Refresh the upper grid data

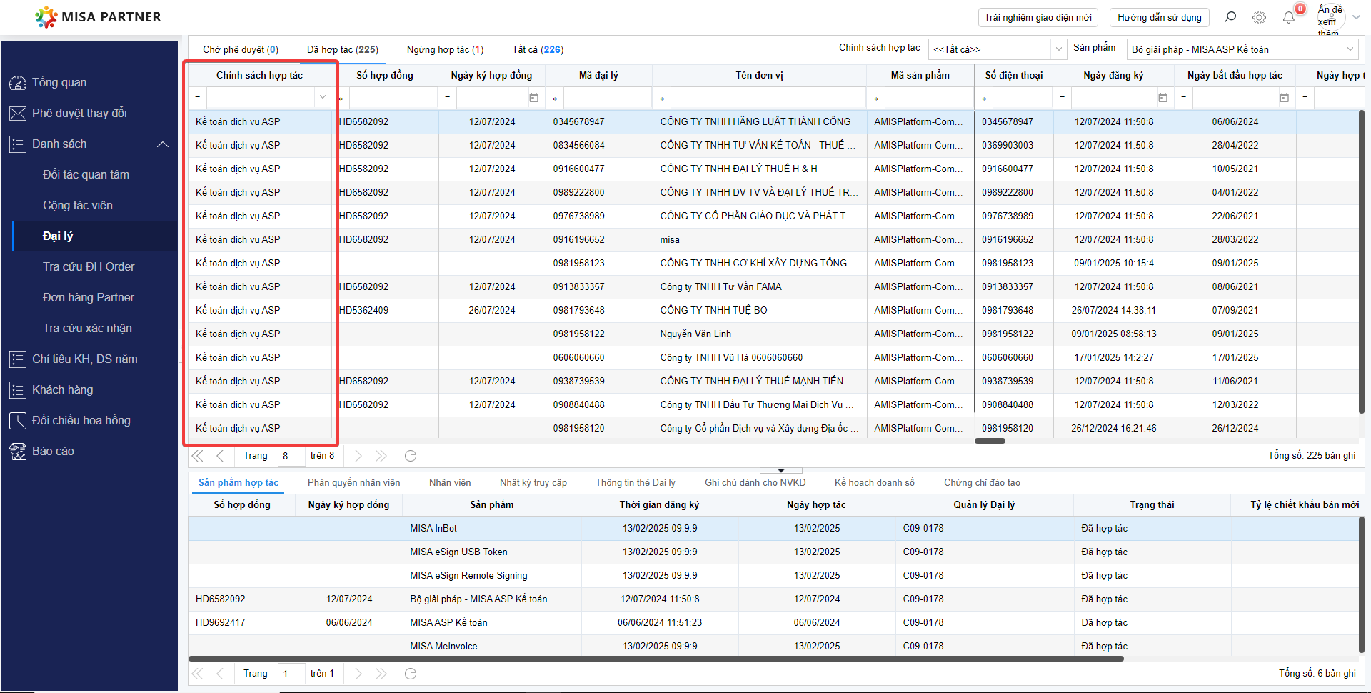coord(411,456)
